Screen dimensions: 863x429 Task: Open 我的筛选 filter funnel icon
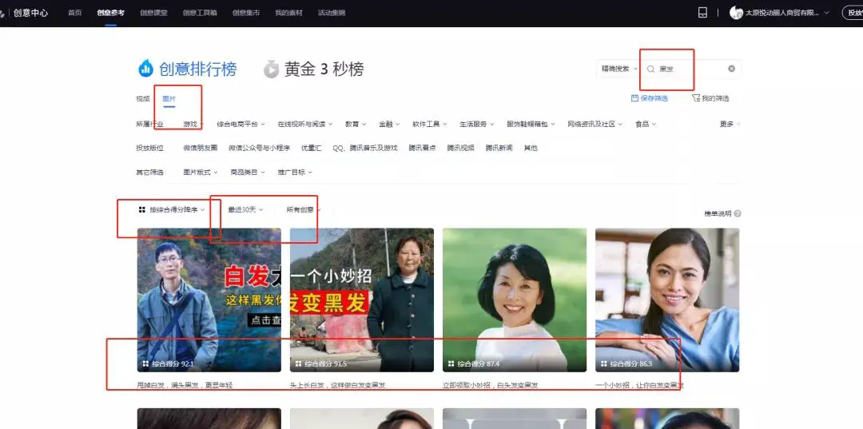tap(696, 98)
